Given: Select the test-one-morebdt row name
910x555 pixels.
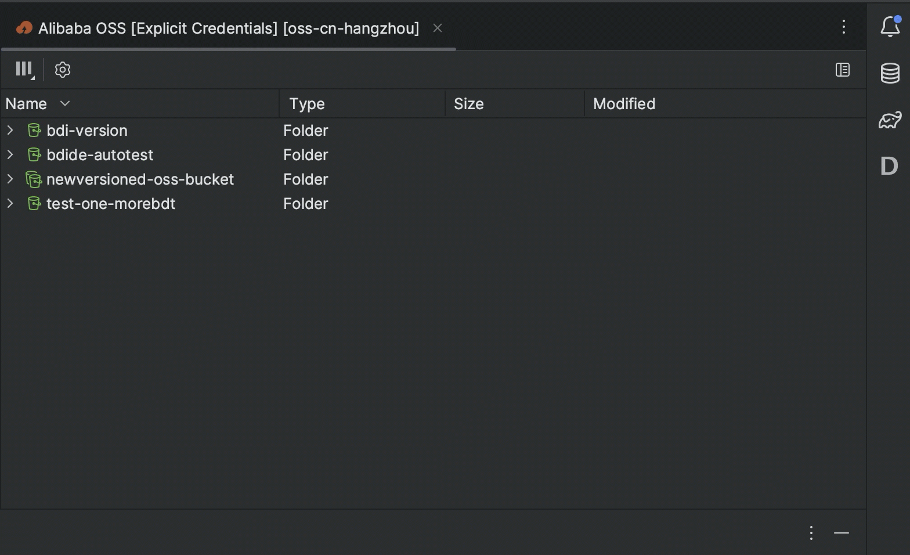Looking at the screenshot, I should (x=111, y=204).
